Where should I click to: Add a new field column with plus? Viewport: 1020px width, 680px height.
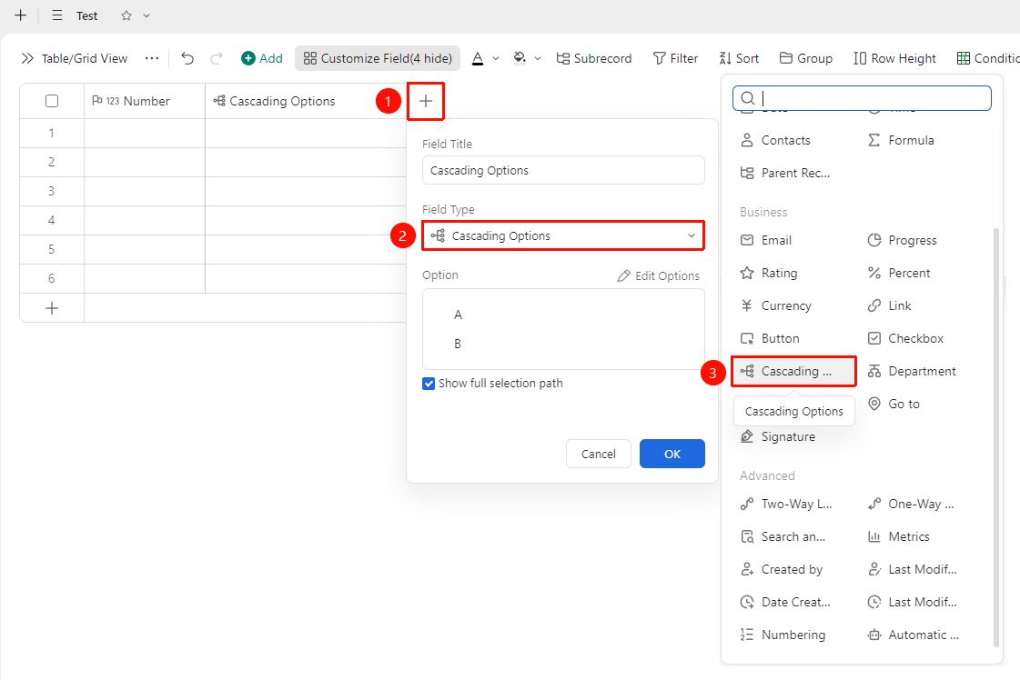426,101
